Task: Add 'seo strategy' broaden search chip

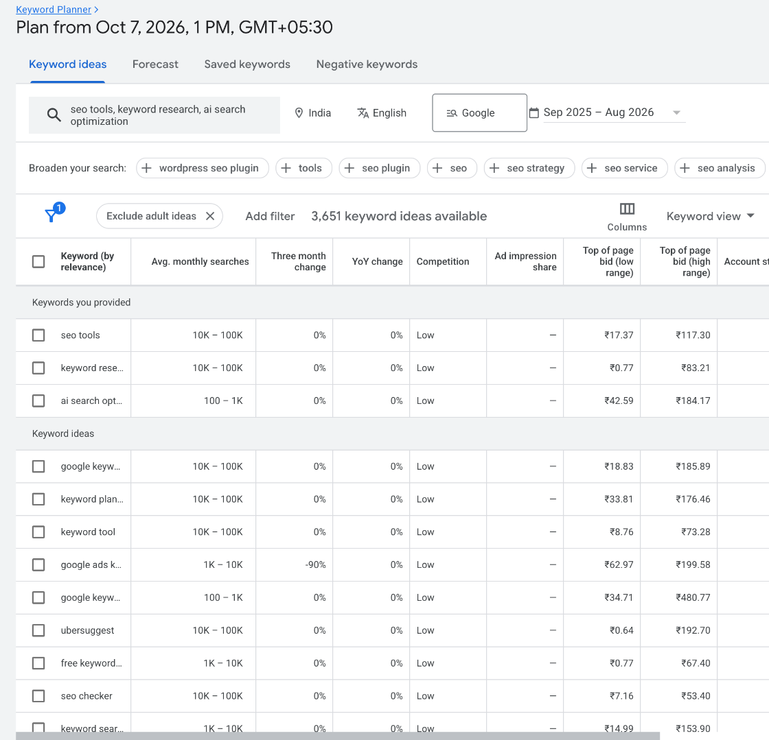Action: [529, 168]
